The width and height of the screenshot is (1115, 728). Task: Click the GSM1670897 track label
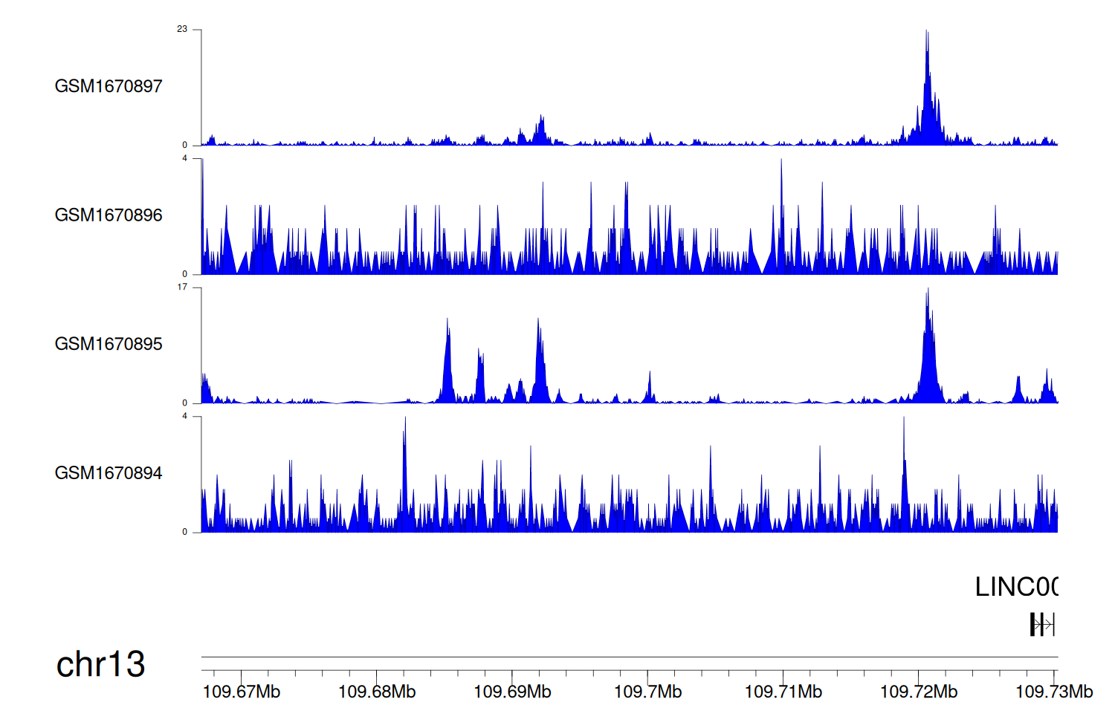pos(109,86)
